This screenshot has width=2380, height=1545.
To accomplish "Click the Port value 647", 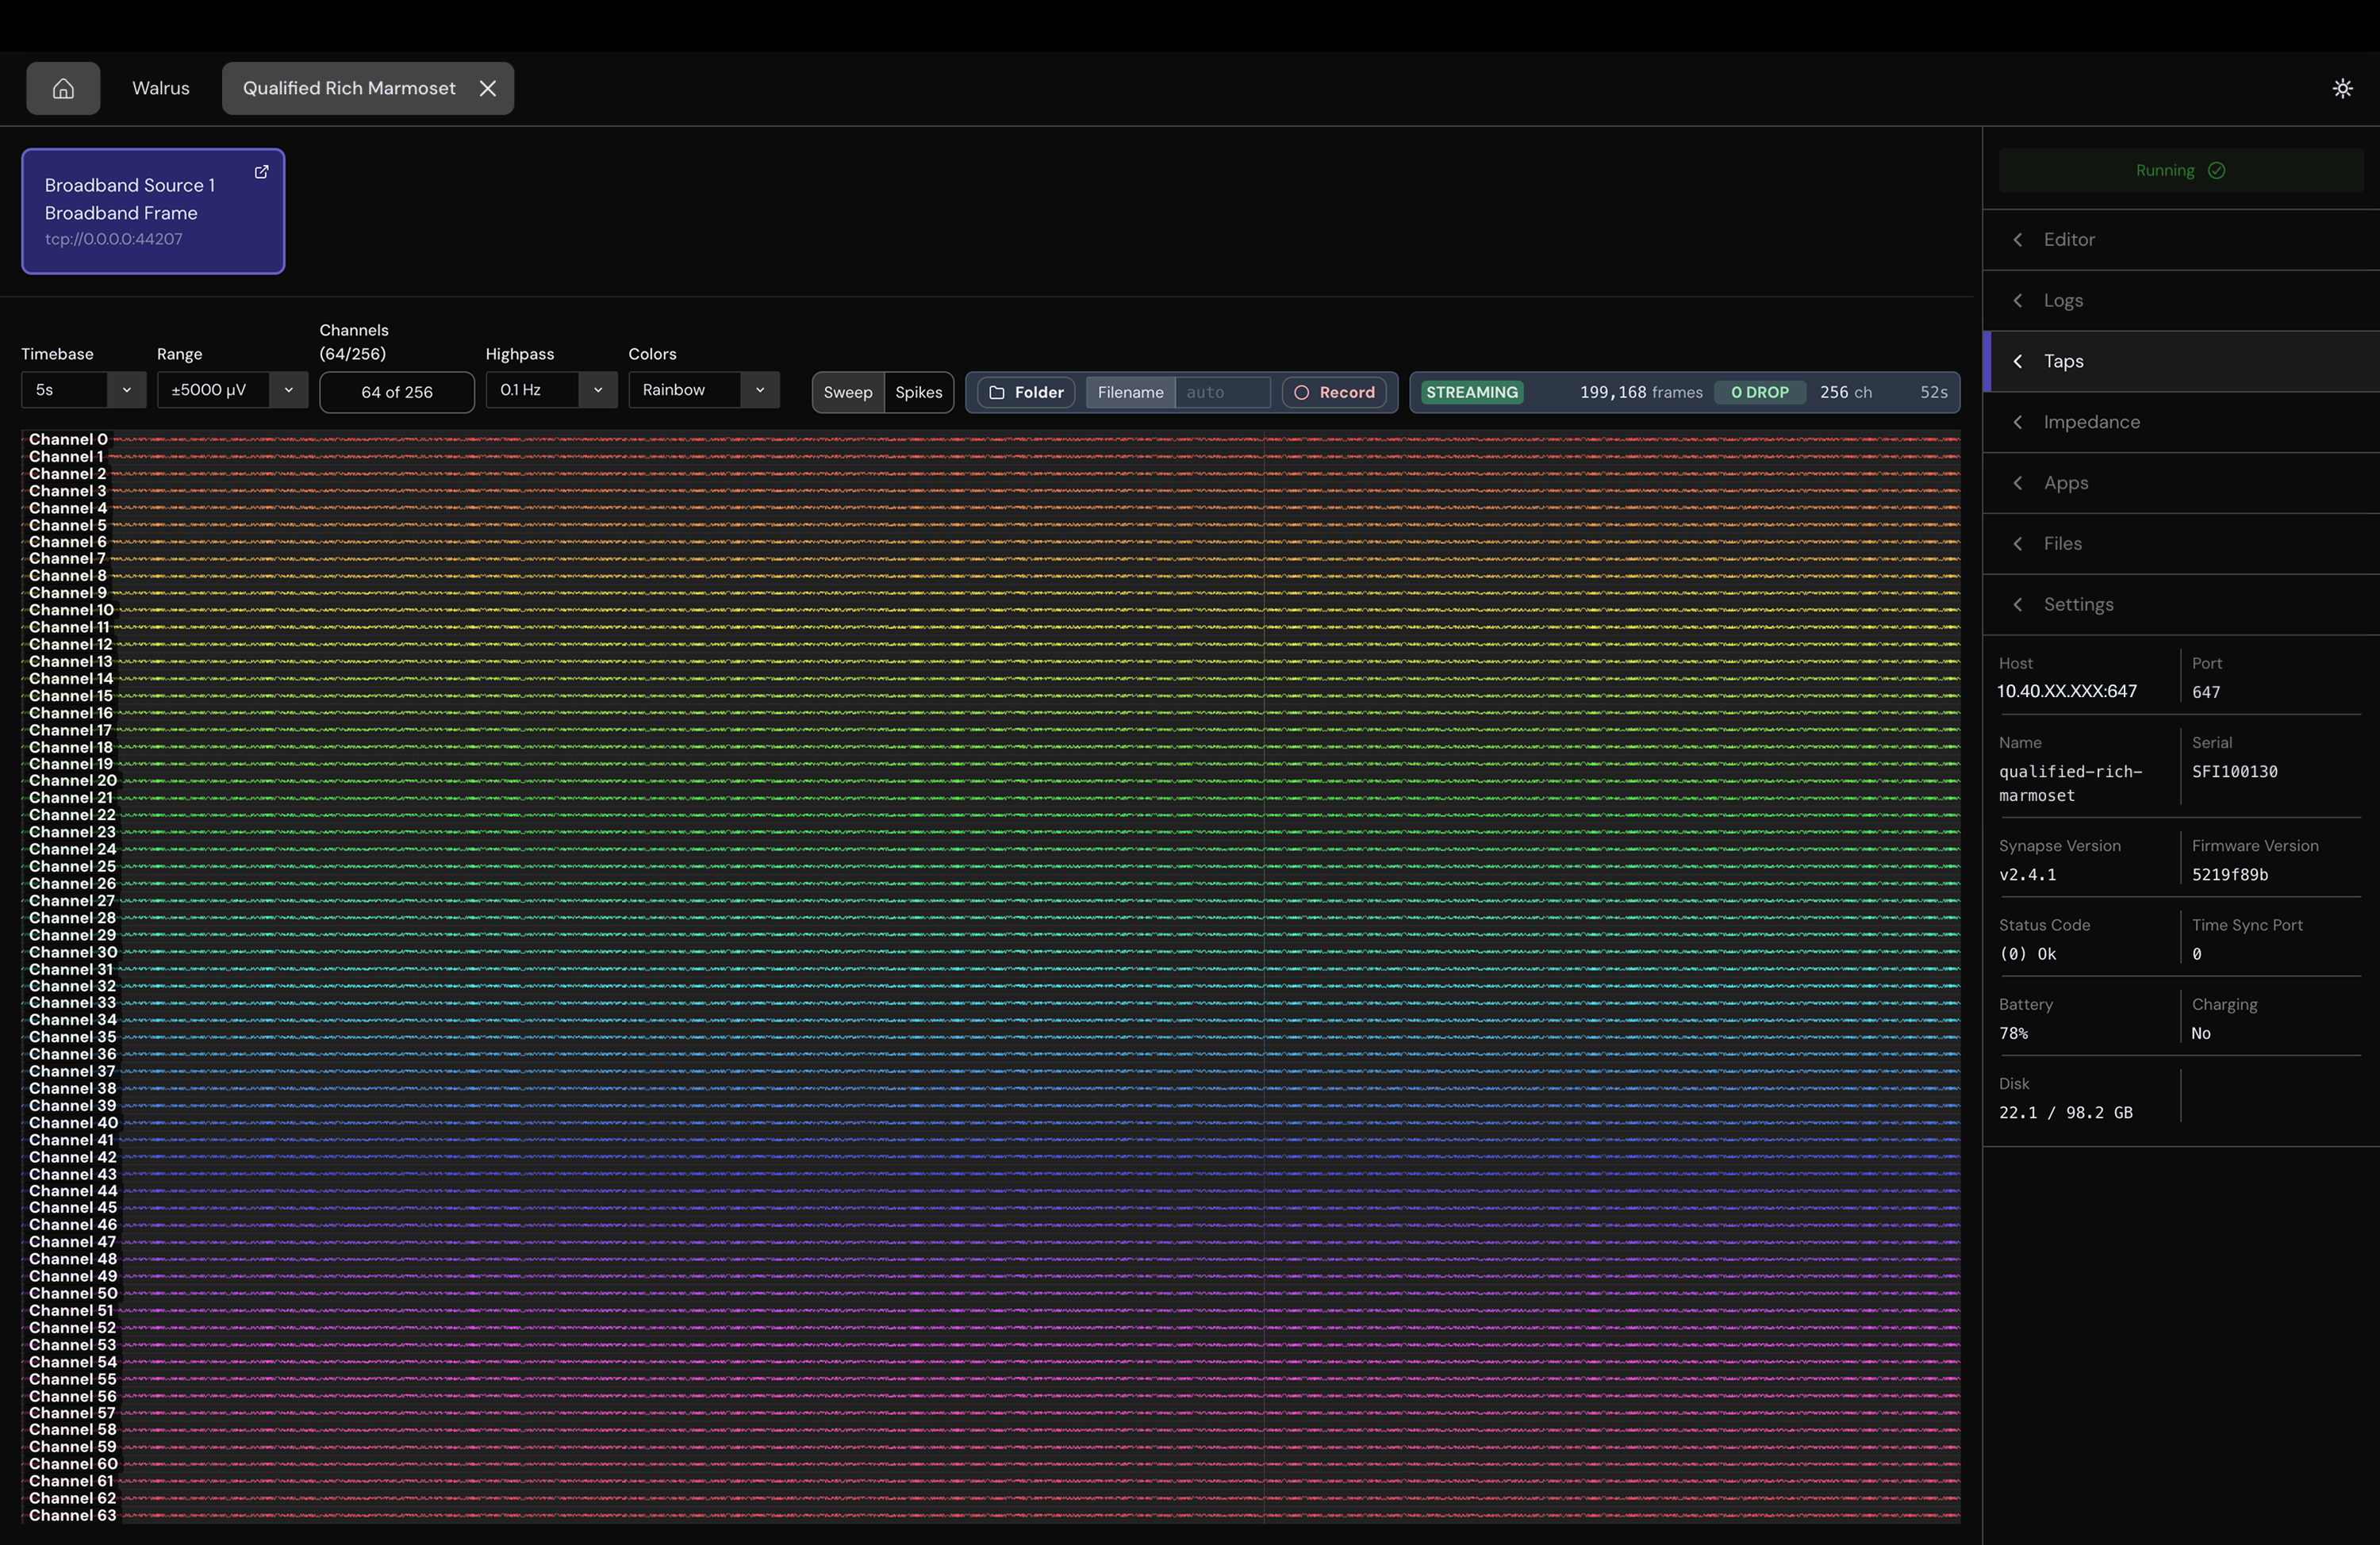I will tap(2206, 692).
